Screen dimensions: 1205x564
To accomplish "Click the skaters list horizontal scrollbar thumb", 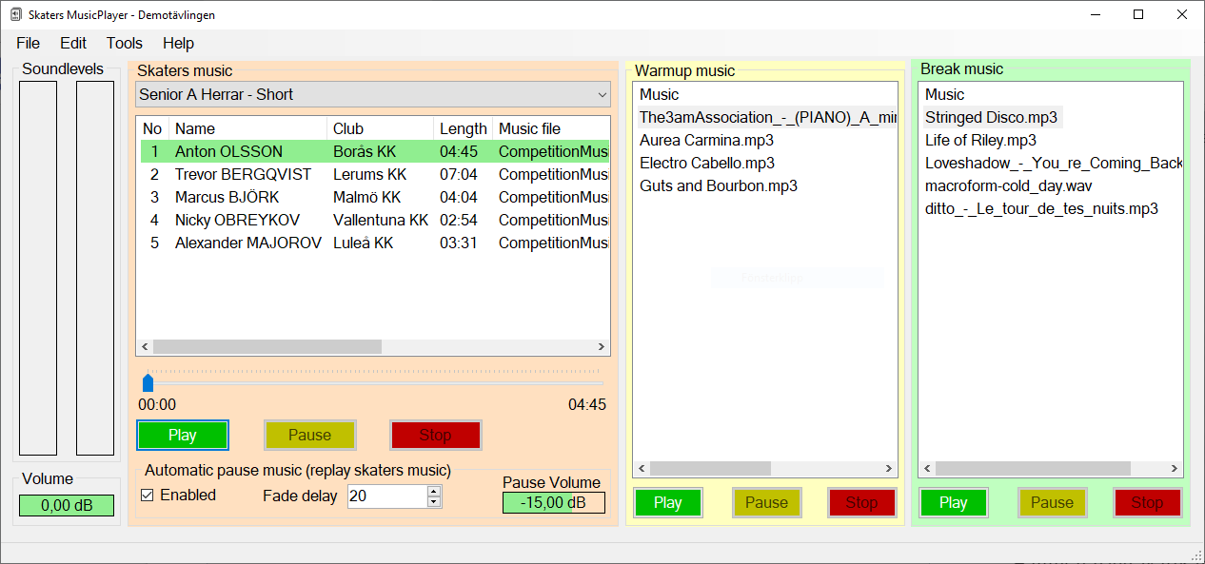I will pos(267,347).
